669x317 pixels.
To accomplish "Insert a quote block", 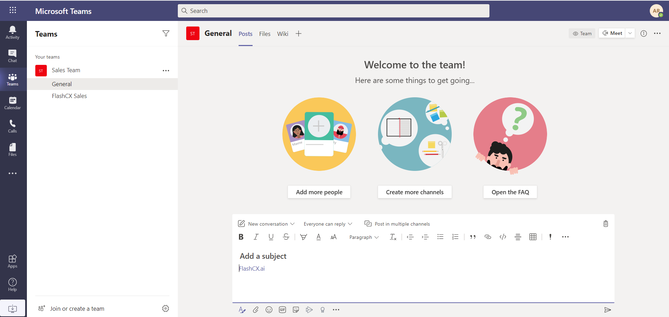I will [x=473, y=237].
